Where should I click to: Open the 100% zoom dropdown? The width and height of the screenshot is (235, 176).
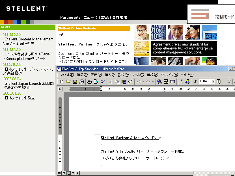coord(213,82)
